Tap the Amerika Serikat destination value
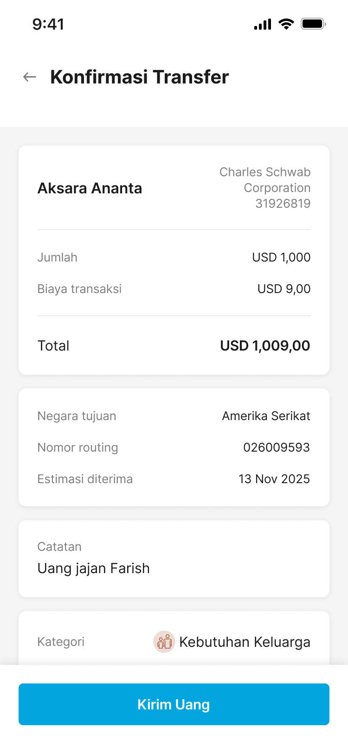The height and width of the screenshot is (753, 348). pos(266,416)
